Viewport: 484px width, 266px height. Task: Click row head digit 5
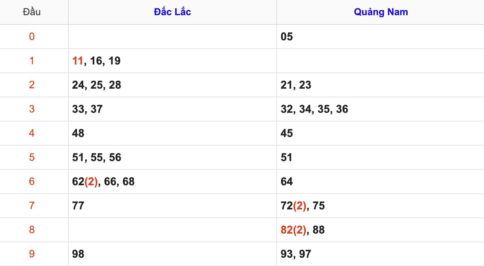coord(32,158)
